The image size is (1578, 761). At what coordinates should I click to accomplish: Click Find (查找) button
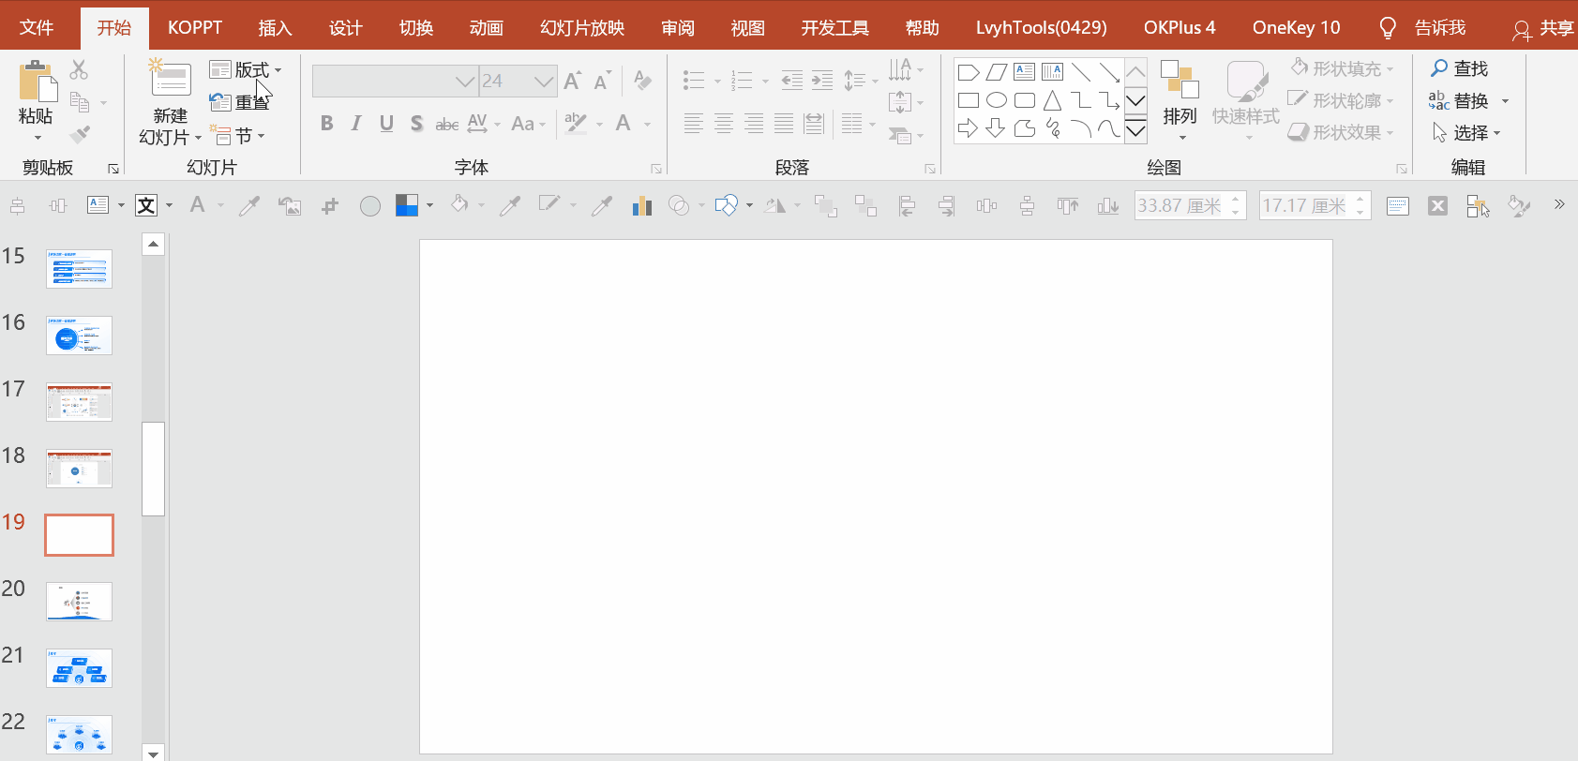click(1459, 68)
